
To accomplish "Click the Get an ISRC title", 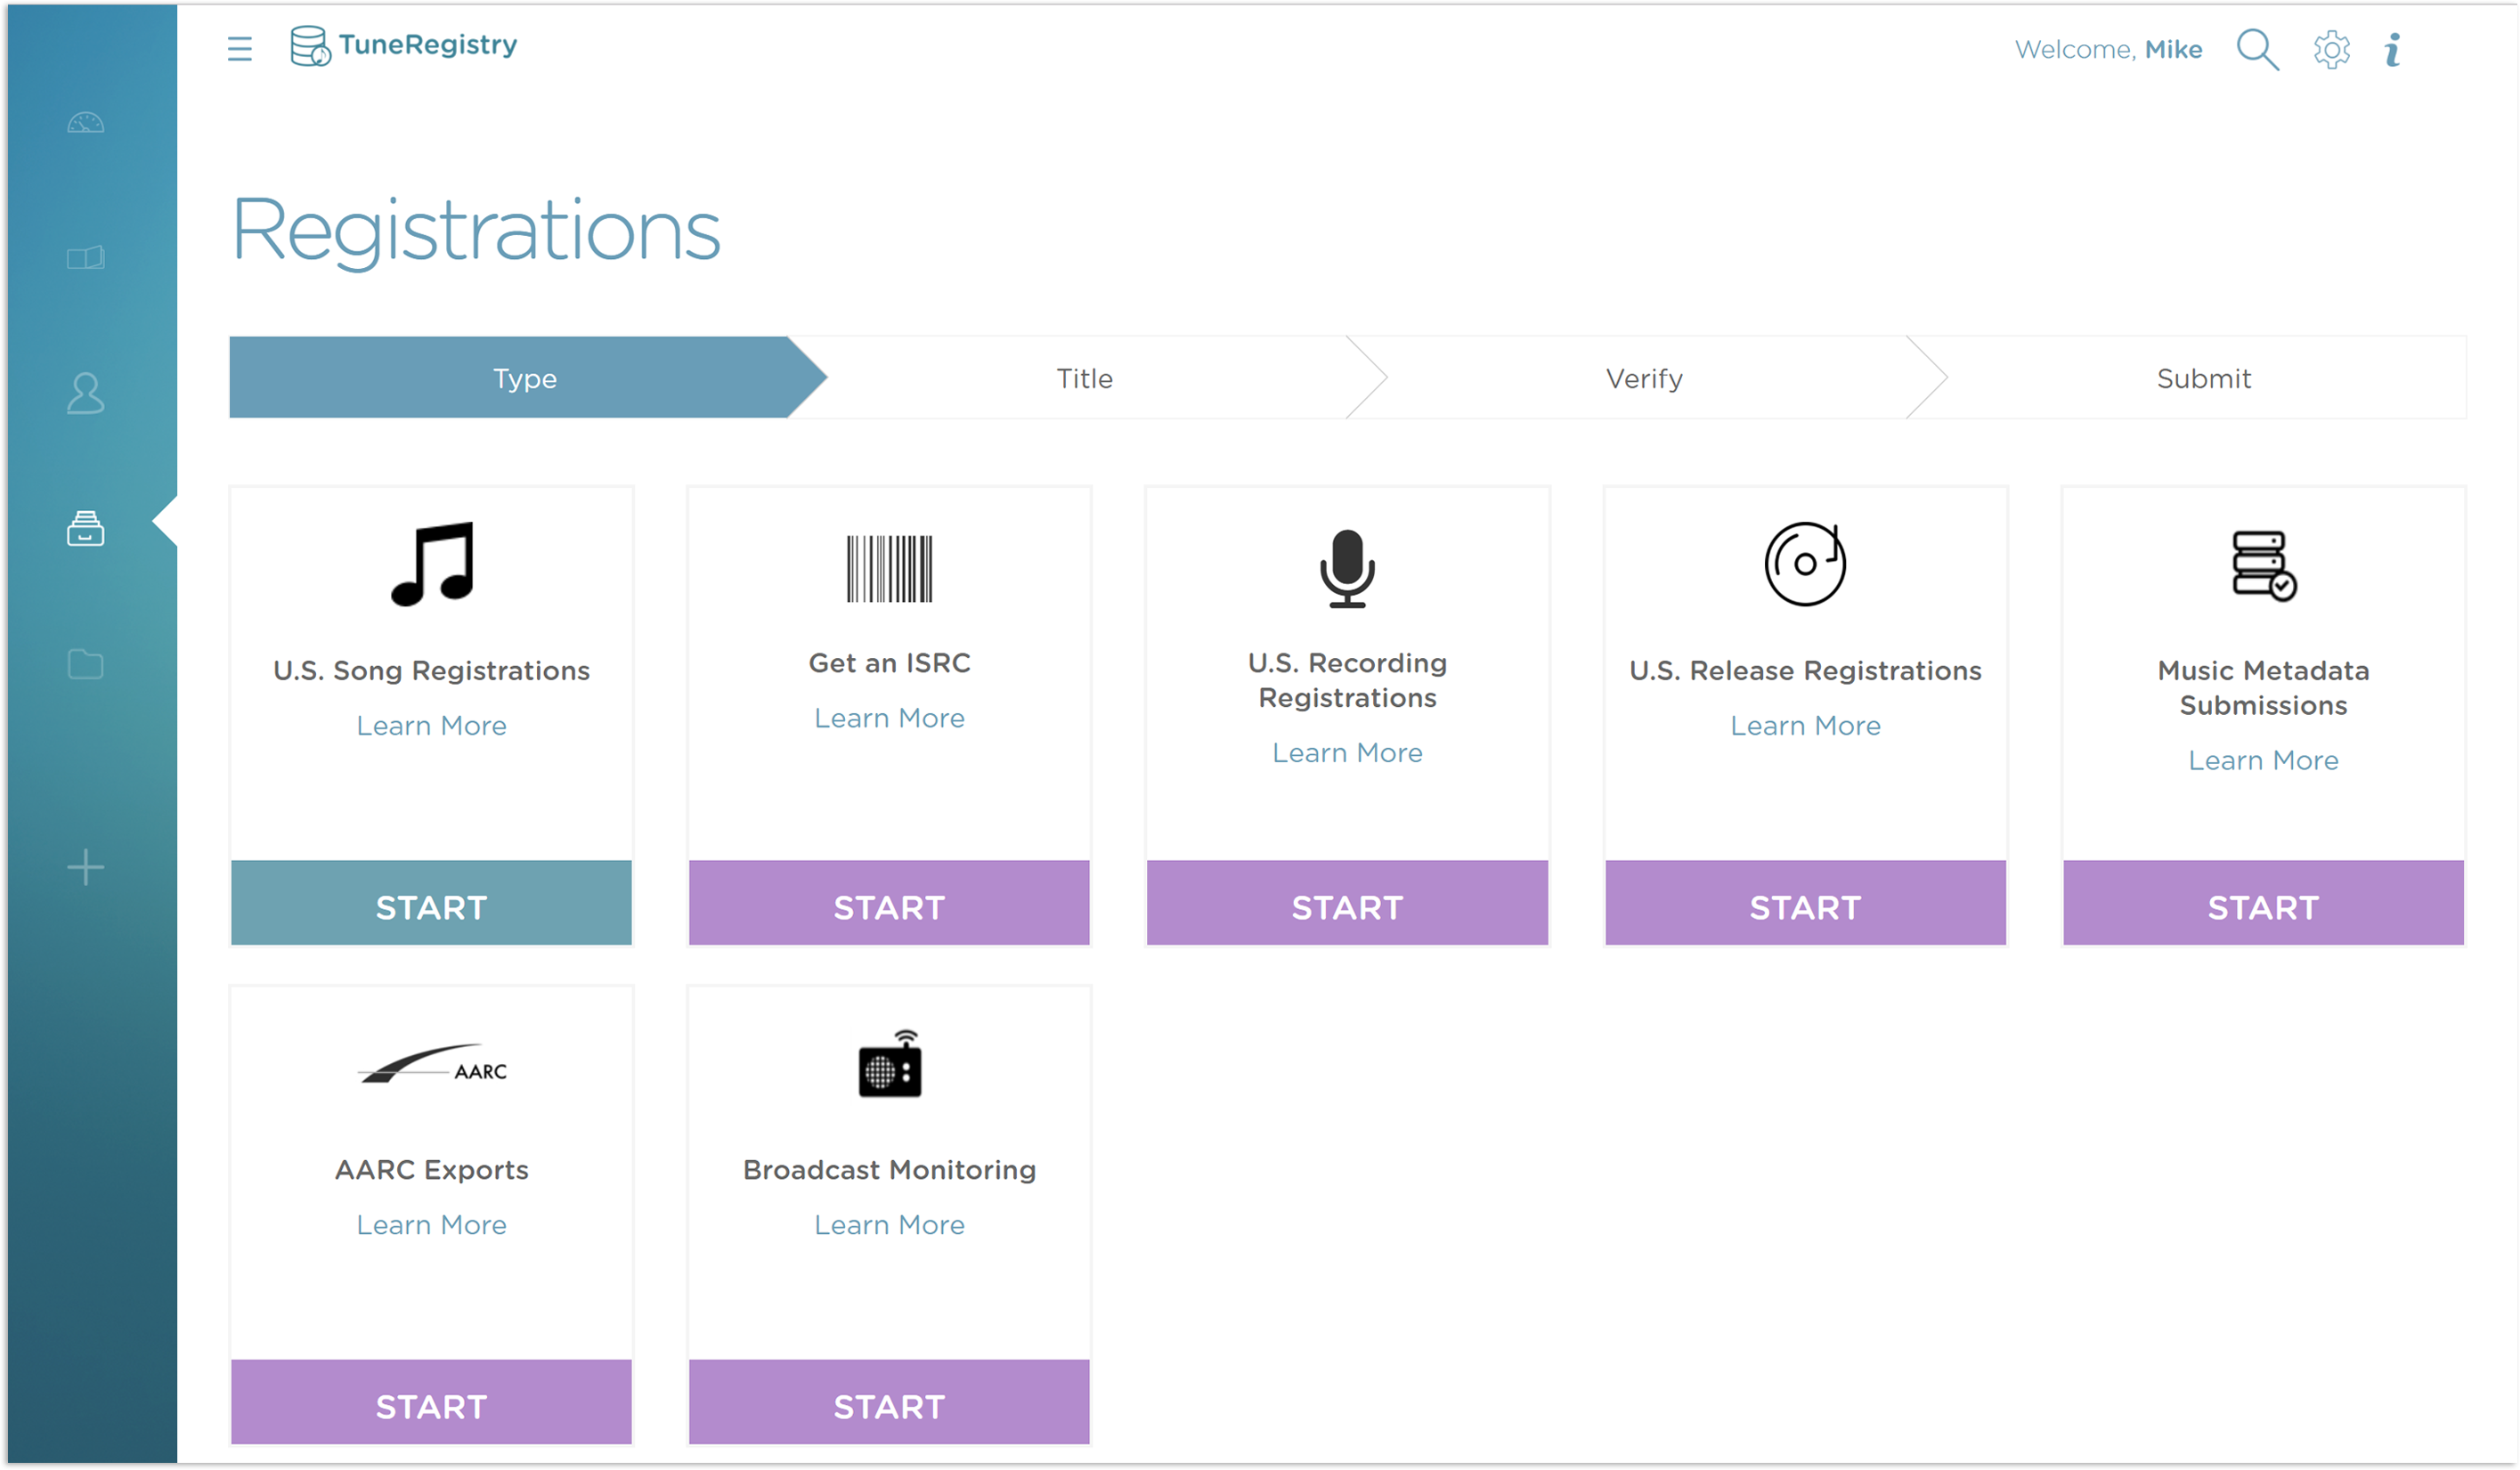I will [x=889, y=663].
